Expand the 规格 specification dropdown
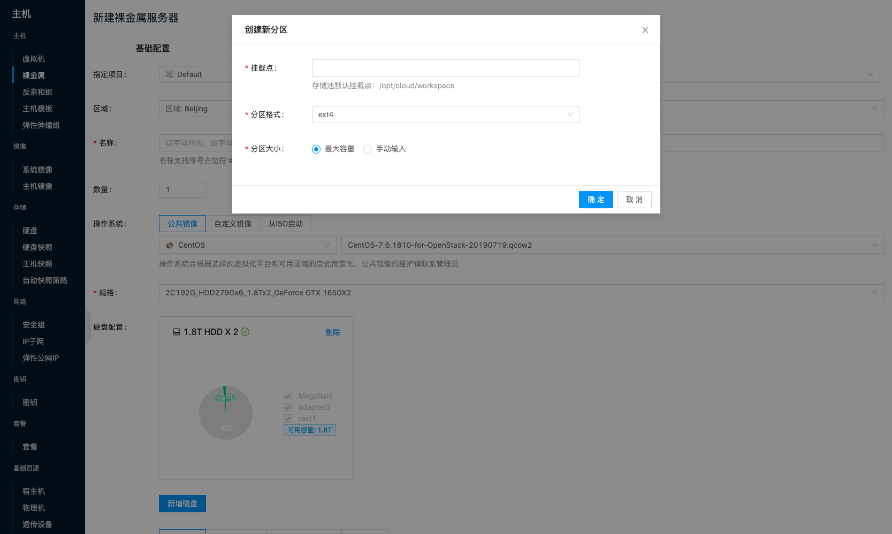The width and height of the screenshot is (892, 534). (521, 293)
